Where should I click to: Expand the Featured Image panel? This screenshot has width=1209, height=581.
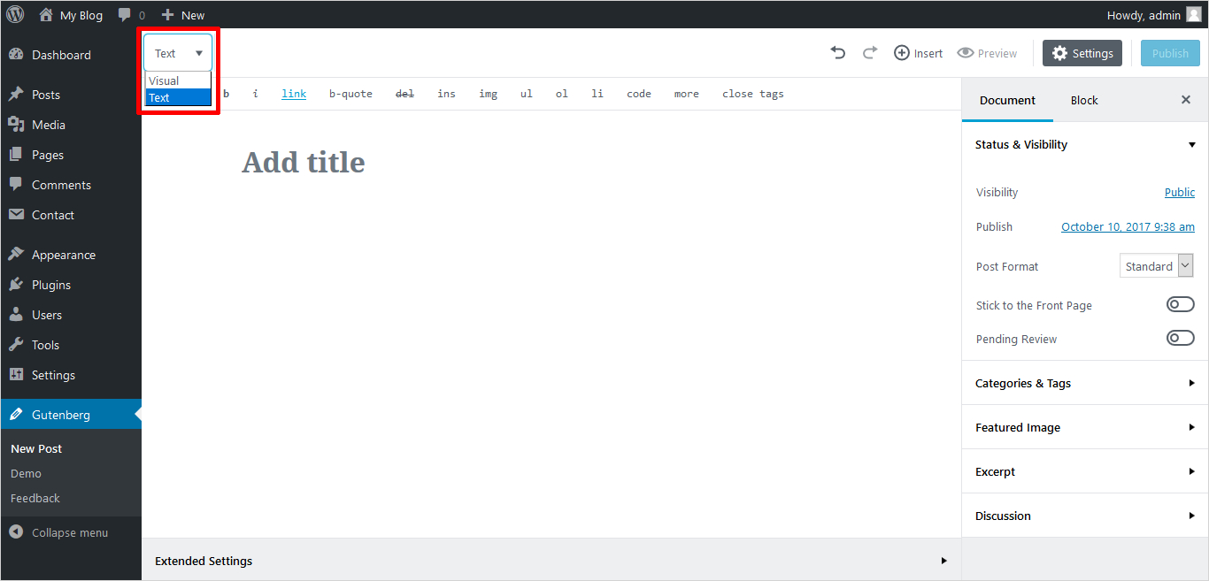pyautogui.click(x=1084, y=427)
